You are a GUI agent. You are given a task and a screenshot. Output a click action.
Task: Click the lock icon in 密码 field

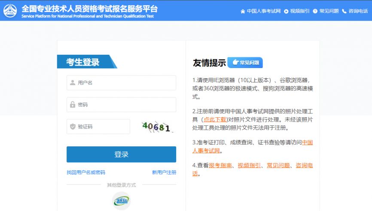[73, 104]
